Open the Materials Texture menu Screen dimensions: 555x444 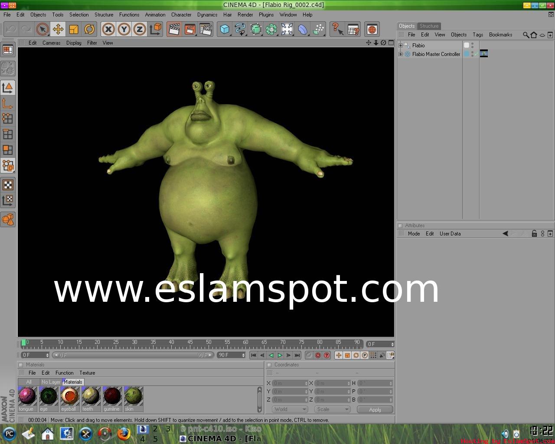click(87, 373)
